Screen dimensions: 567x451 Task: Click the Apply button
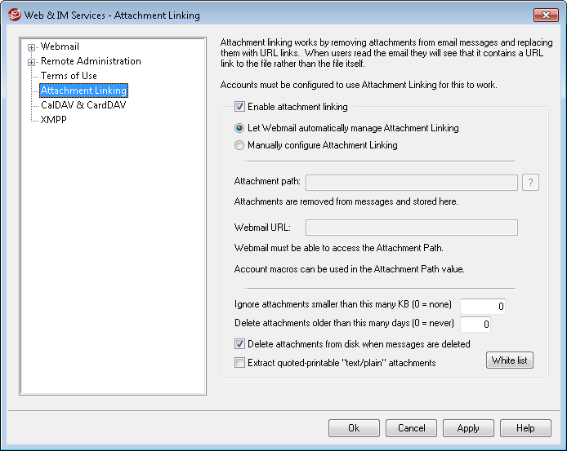[468, 428]
